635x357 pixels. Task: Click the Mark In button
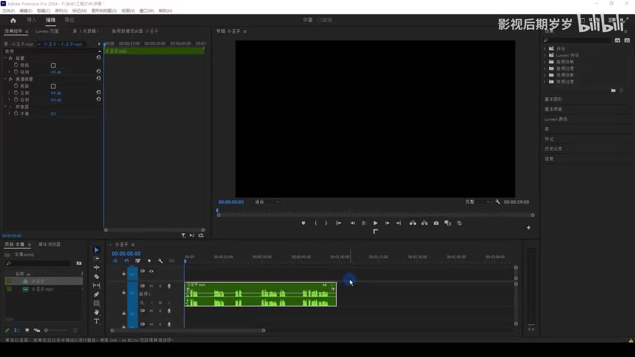(x=316, y=223)
